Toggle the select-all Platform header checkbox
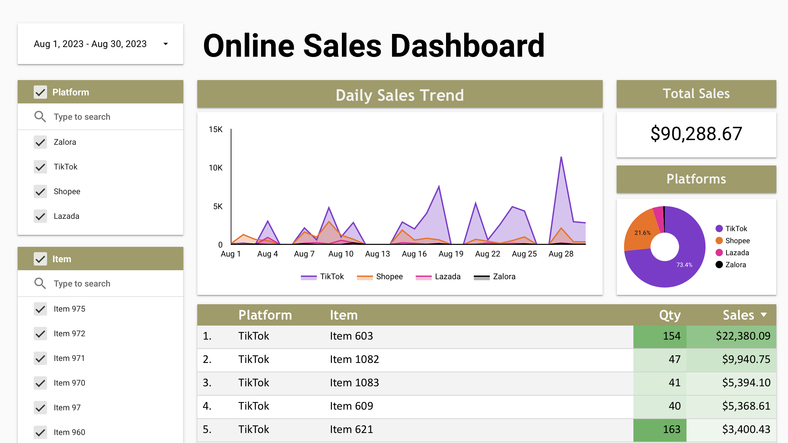788x443 pixels. point(40,92)
